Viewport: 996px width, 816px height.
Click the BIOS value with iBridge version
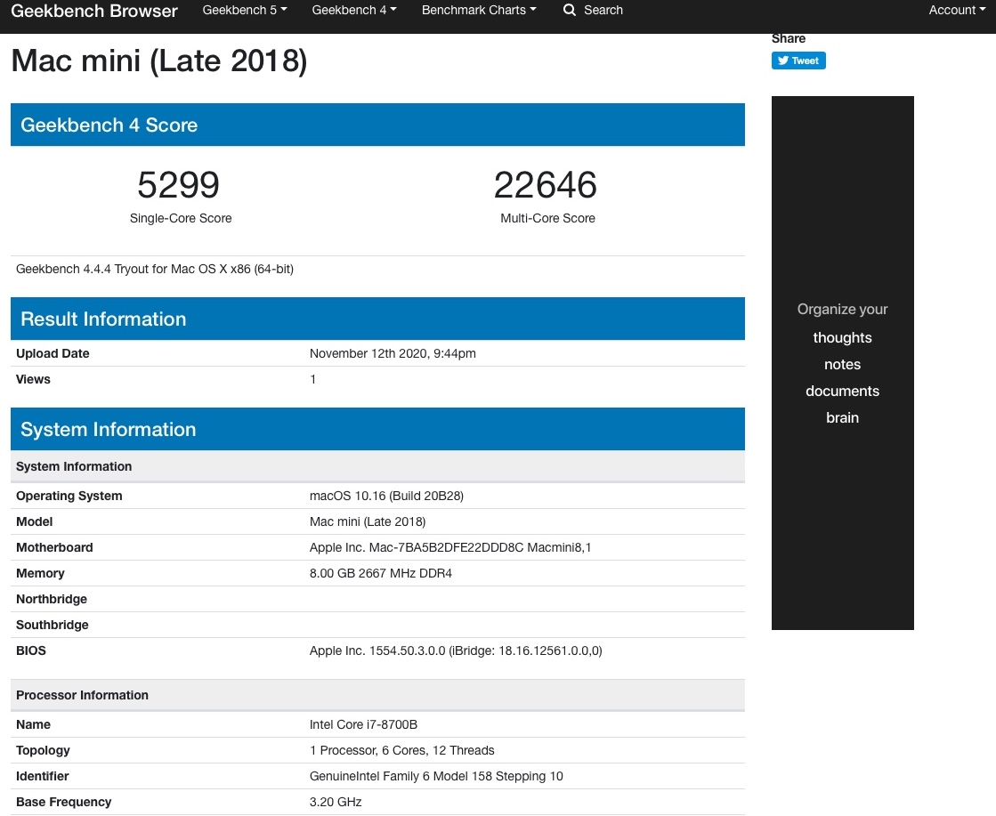pyautogui.click(x=456, y=650)
